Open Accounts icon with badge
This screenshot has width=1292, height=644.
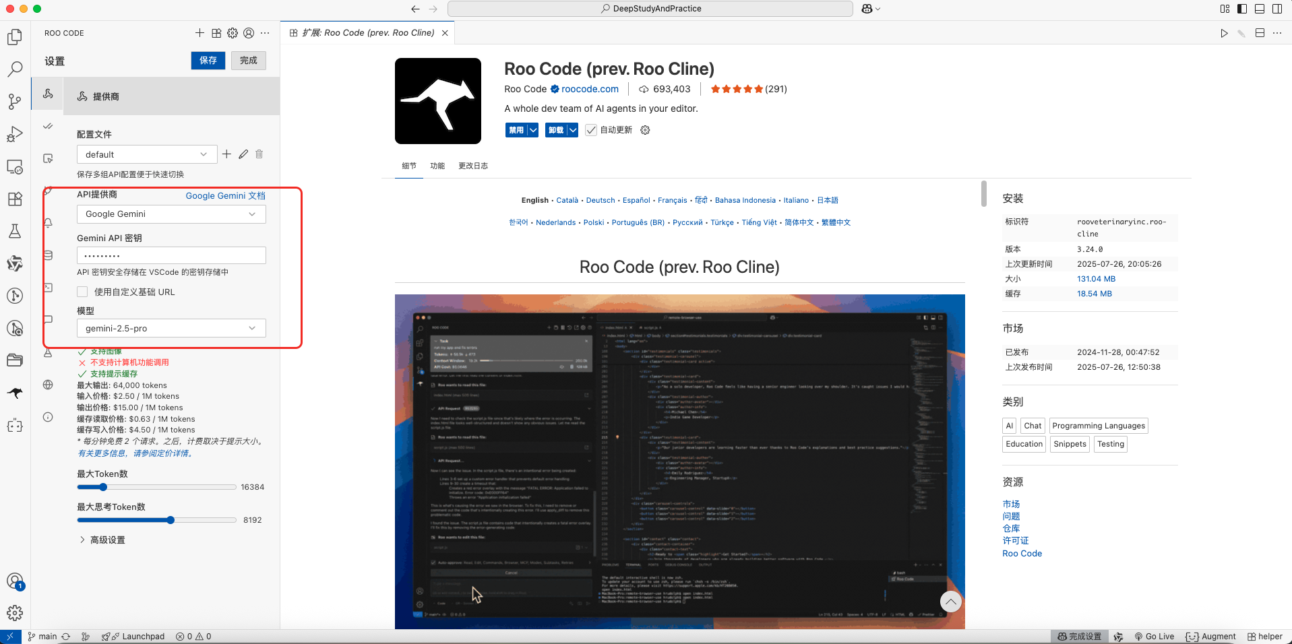[15, 581]
